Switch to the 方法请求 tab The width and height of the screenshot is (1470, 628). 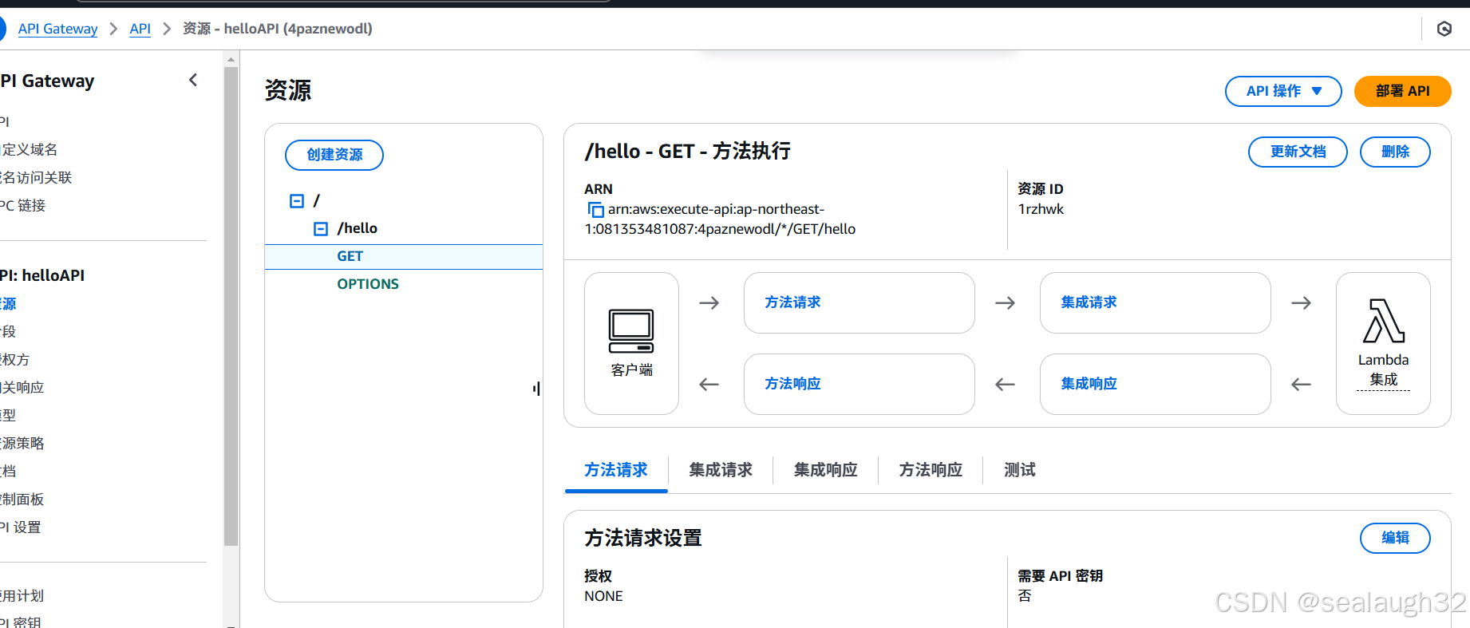click(x=615, y=470)
